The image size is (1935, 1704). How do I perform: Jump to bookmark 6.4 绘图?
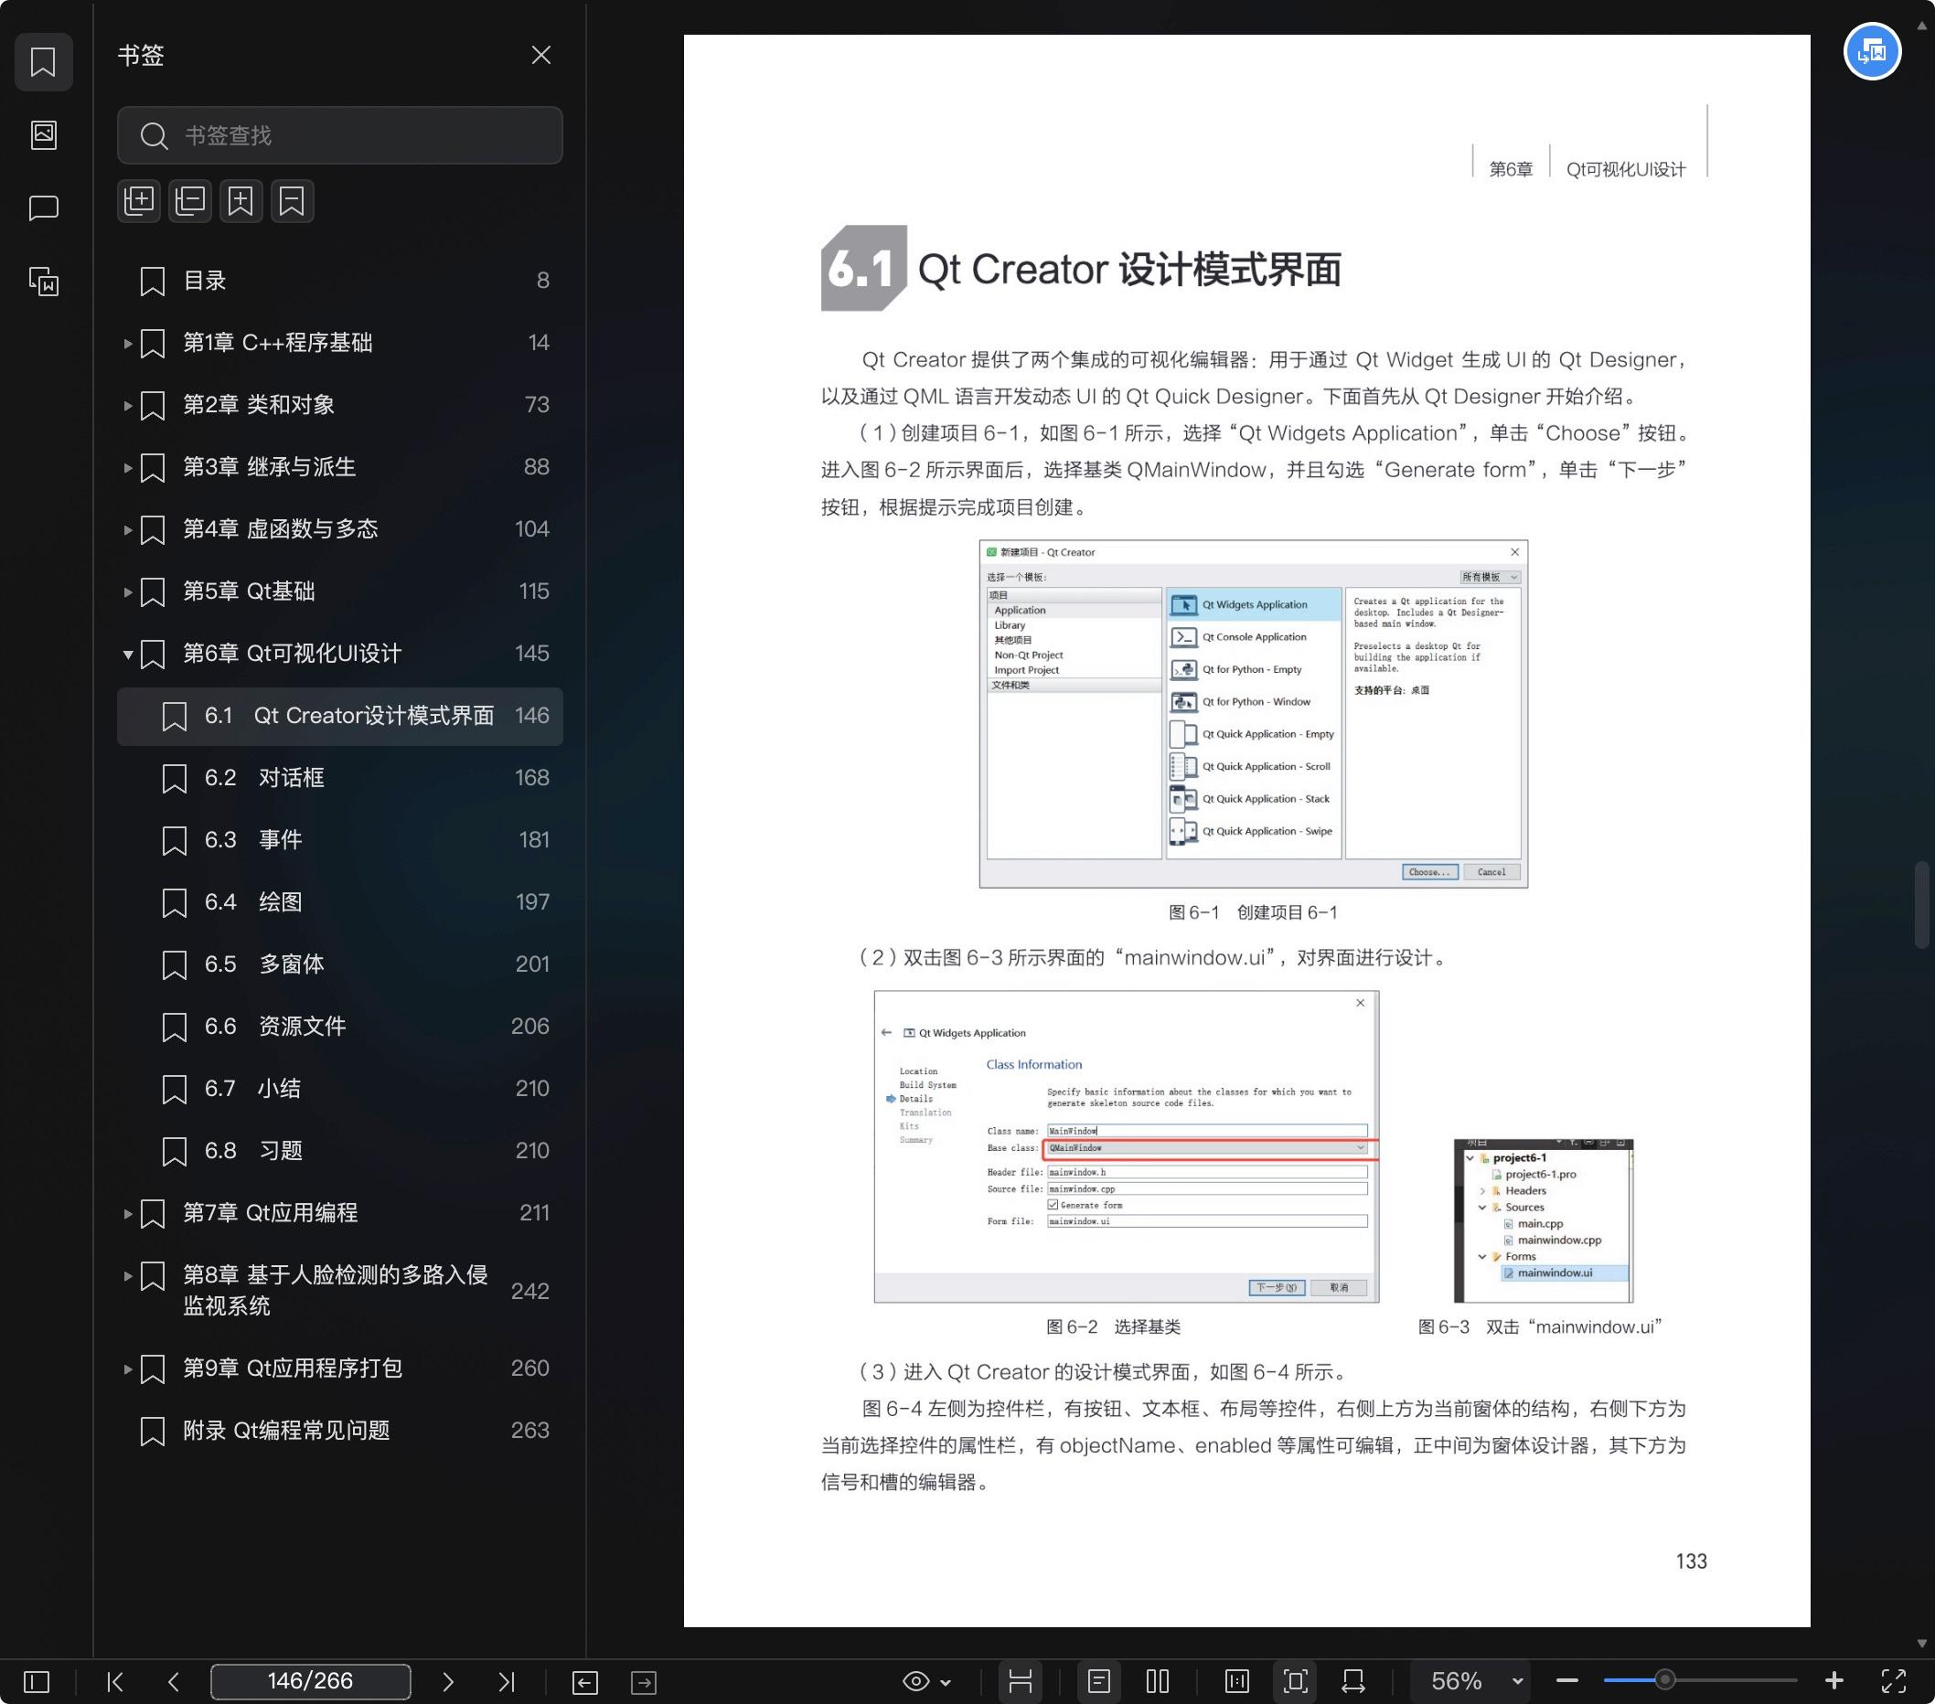(x=340, y=902)
